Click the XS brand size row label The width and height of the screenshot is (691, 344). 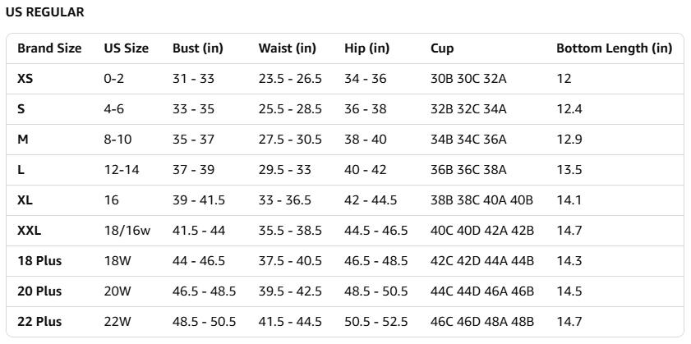(25, 79)
